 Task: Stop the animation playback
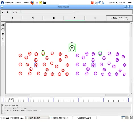point(54,18)
